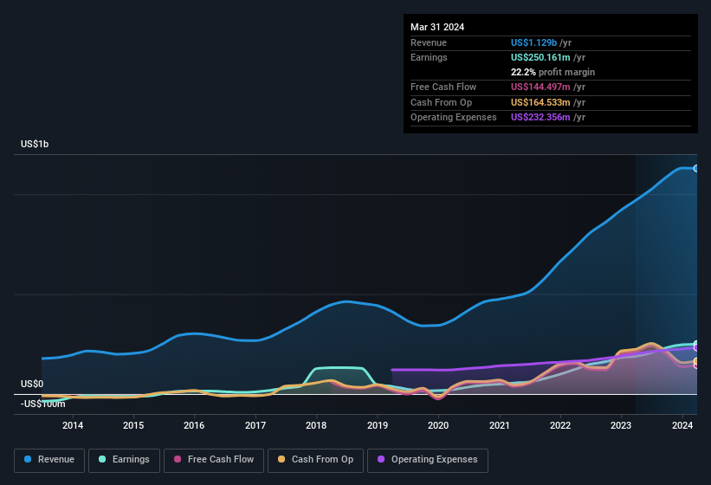Viewport: 711px width, 485px height.
Task: Toggle the Operating Expenses legend button
Action: point(428,460)
